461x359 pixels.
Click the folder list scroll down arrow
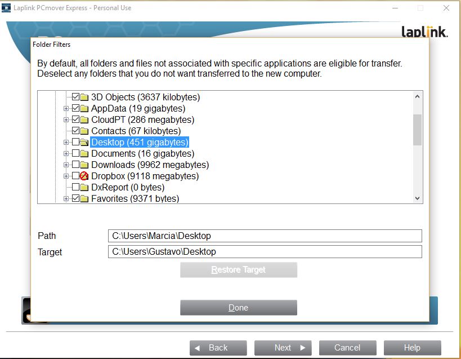(417, 198)
